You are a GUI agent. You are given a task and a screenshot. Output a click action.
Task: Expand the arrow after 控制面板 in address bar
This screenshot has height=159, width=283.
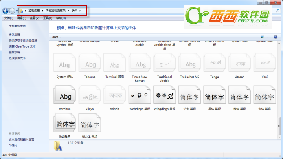43,11
